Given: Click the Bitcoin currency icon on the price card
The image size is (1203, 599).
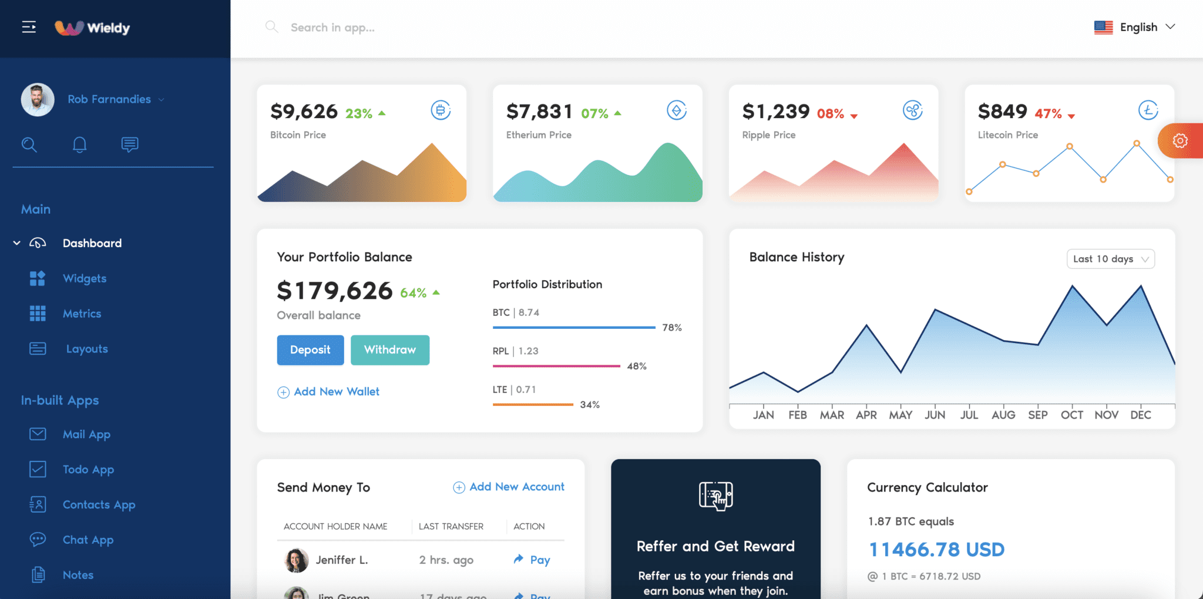Looking at the screenshot, I should pyautogui.click(x=441, y=110).
